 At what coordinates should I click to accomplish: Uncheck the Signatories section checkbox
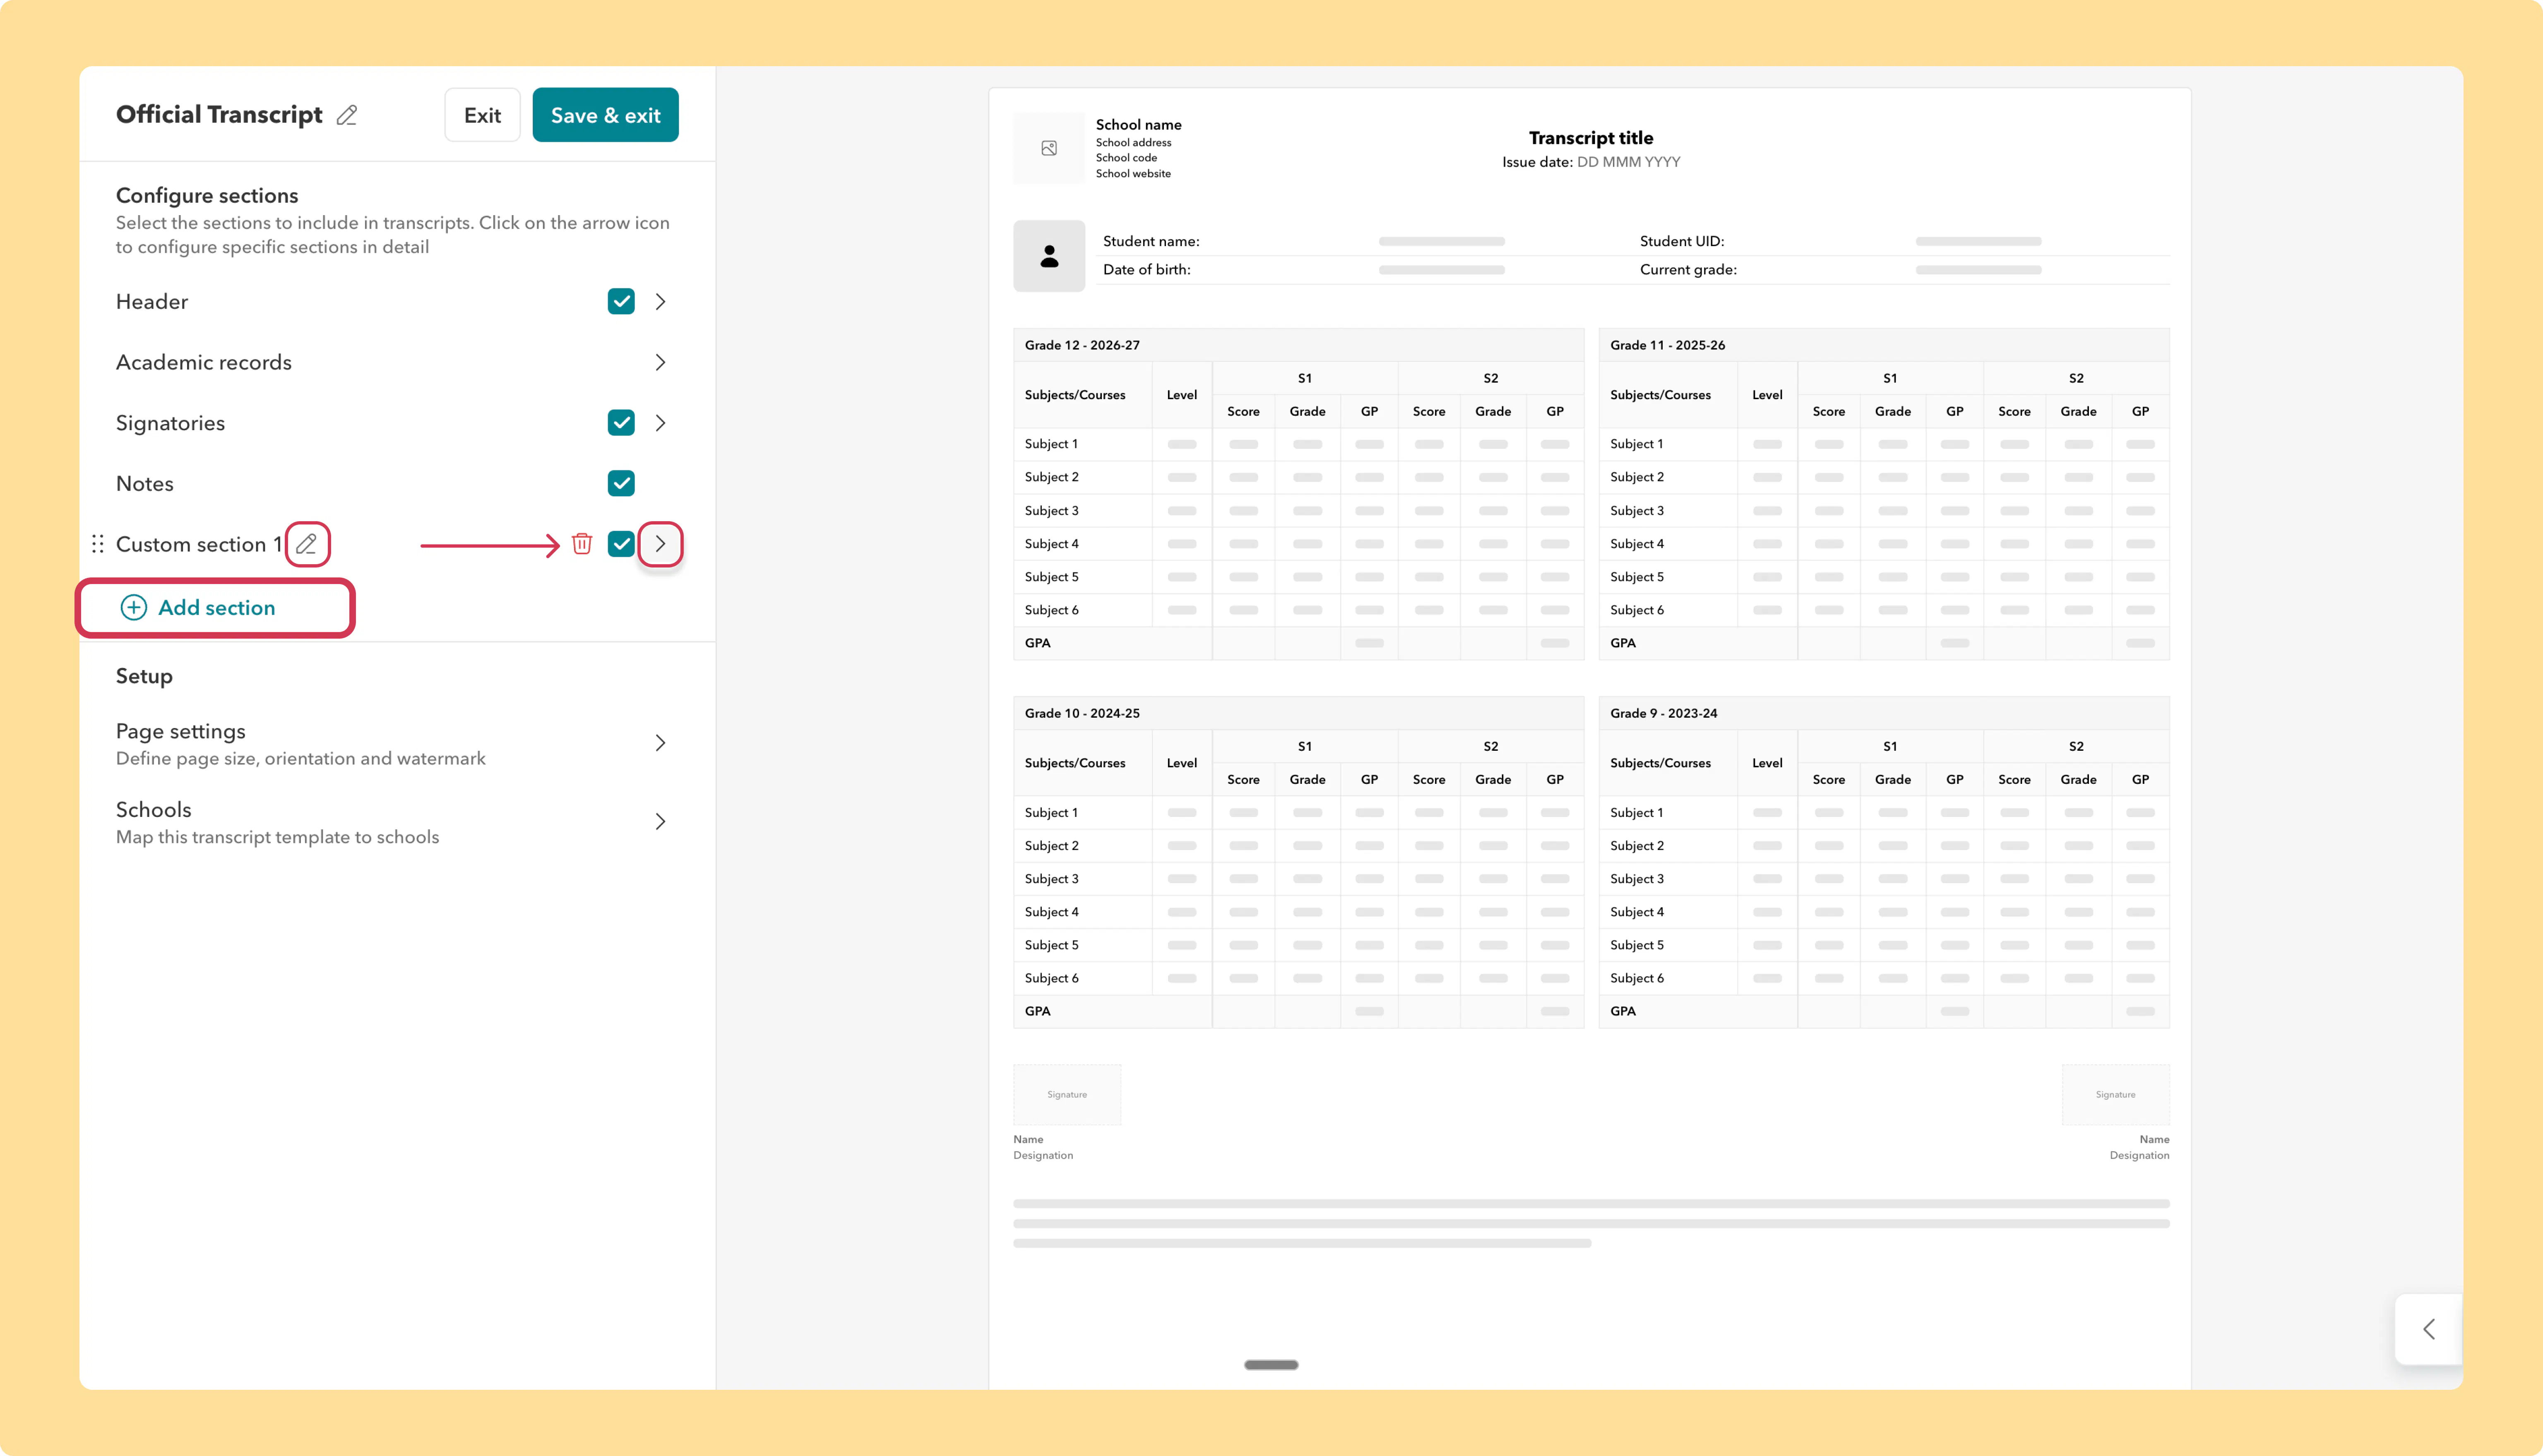click(621, 423)
